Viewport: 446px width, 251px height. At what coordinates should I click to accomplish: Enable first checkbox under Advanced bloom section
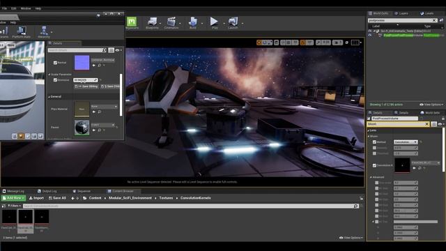376,183
